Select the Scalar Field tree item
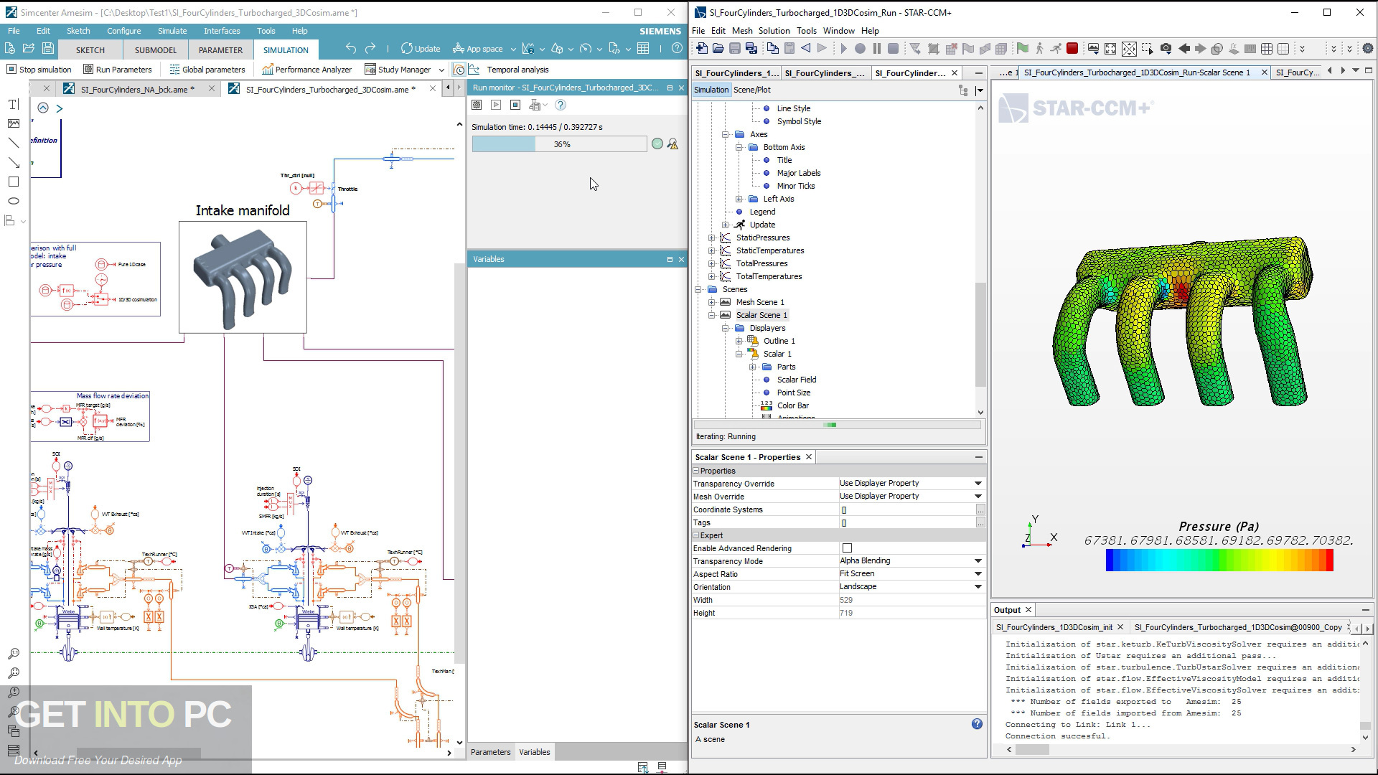Viewport: 1378px width, 775px height. coord(797,380)
